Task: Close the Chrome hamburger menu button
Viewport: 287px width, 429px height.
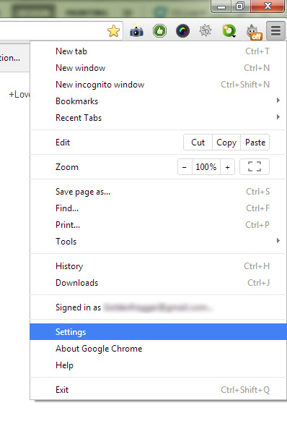Action: coord(275,31)
